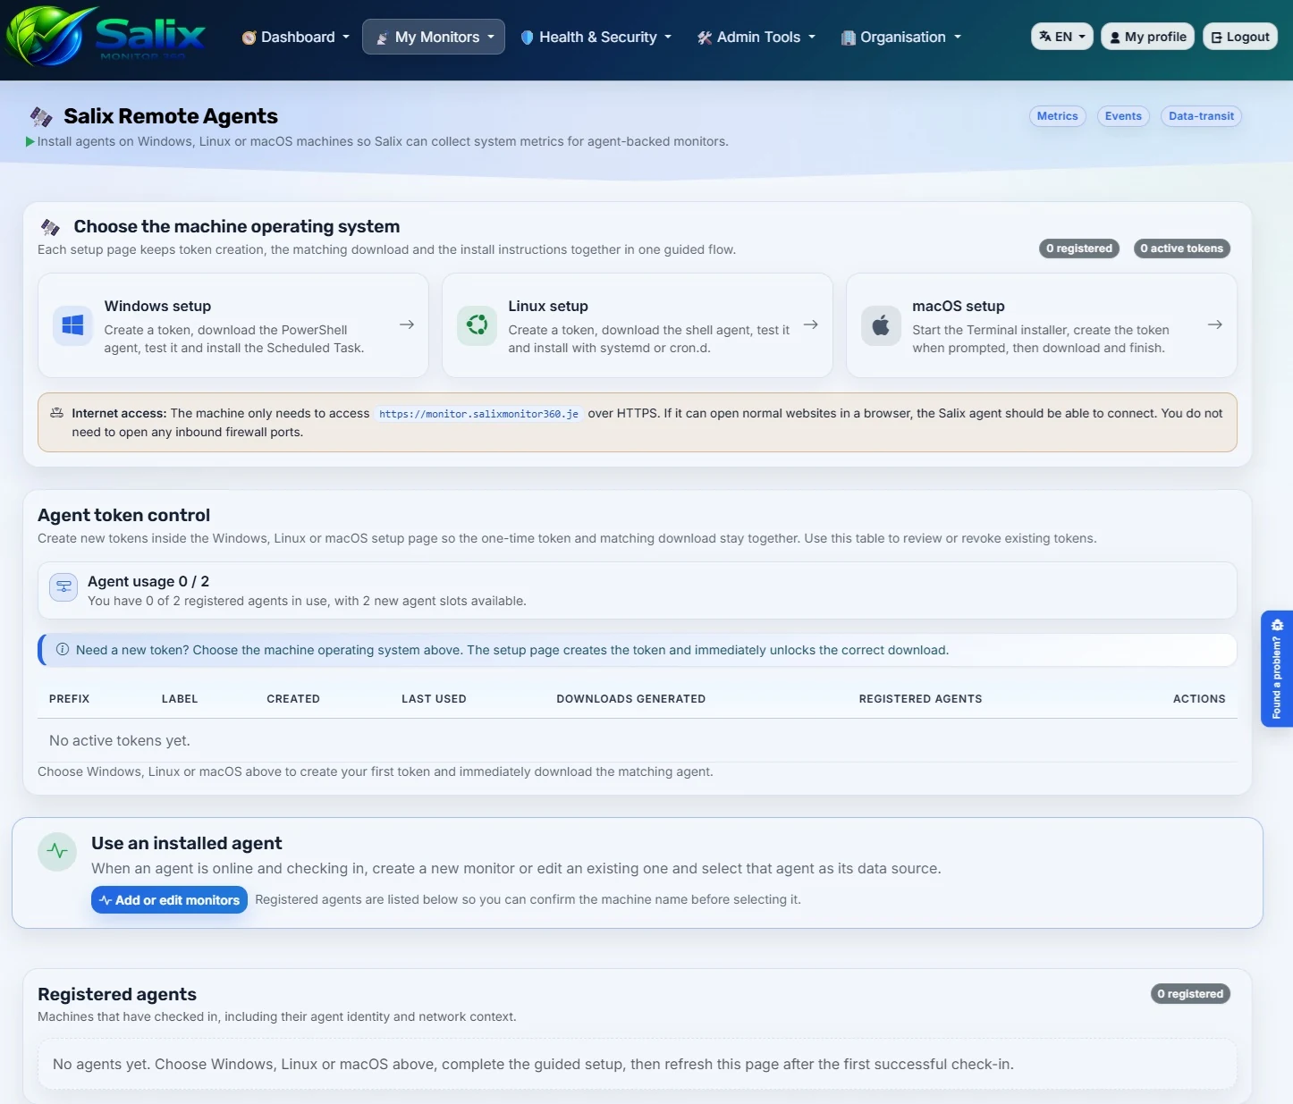
Task: Open the Data-transit tab link
Action: click(1201, 116)
